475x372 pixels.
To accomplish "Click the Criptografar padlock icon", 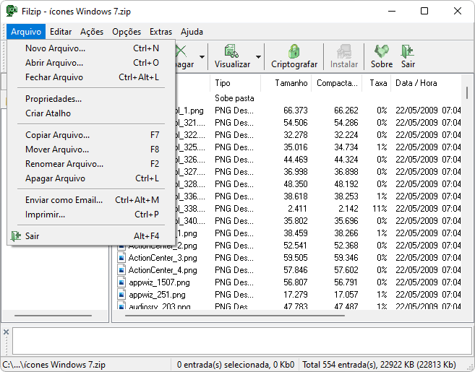I will (294, 51).
